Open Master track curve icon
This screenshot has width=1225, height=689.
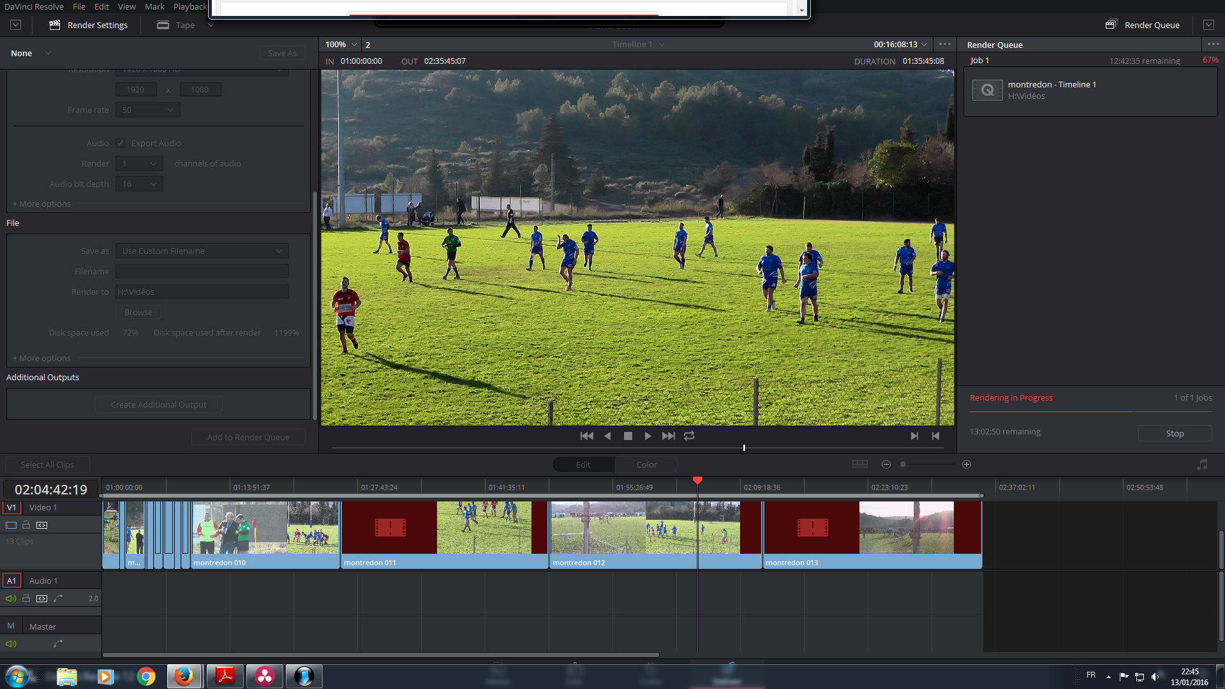click(x=58, y=644)
